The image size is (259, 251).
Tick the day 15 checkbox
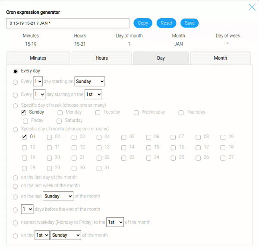coord(149,147)
